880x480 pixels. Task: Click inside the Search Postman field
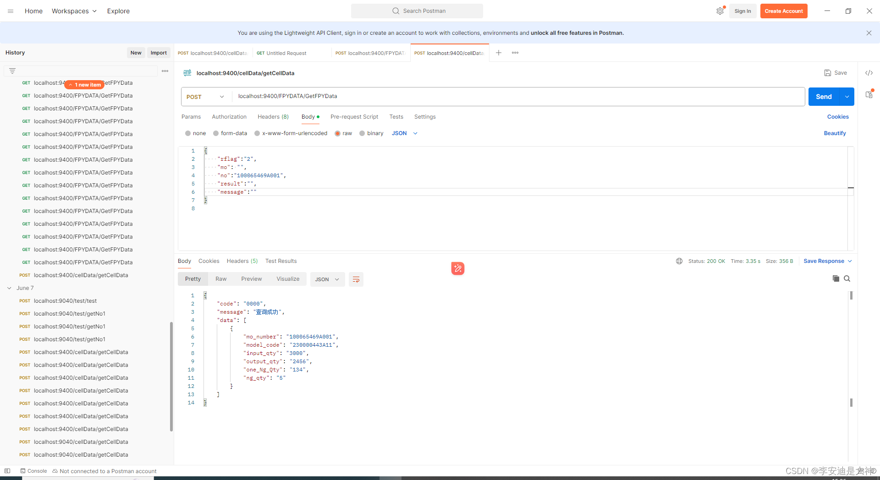pos(417,11)
